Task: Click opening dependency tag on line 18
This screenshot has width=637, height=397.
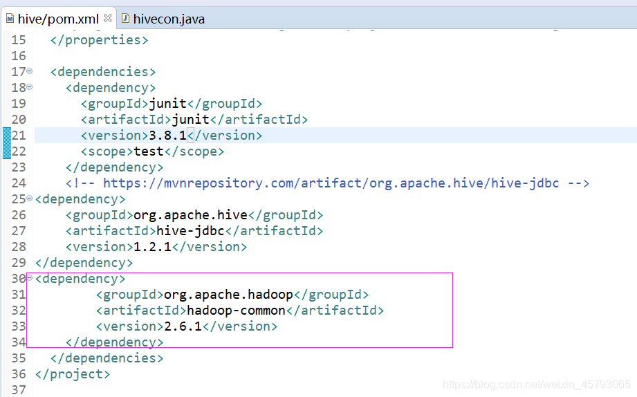Action: pos(111,87)
